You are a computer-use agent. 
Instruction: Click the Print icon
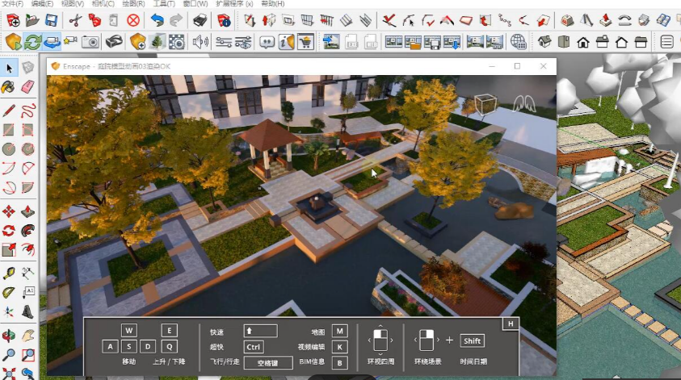[200, 20]
